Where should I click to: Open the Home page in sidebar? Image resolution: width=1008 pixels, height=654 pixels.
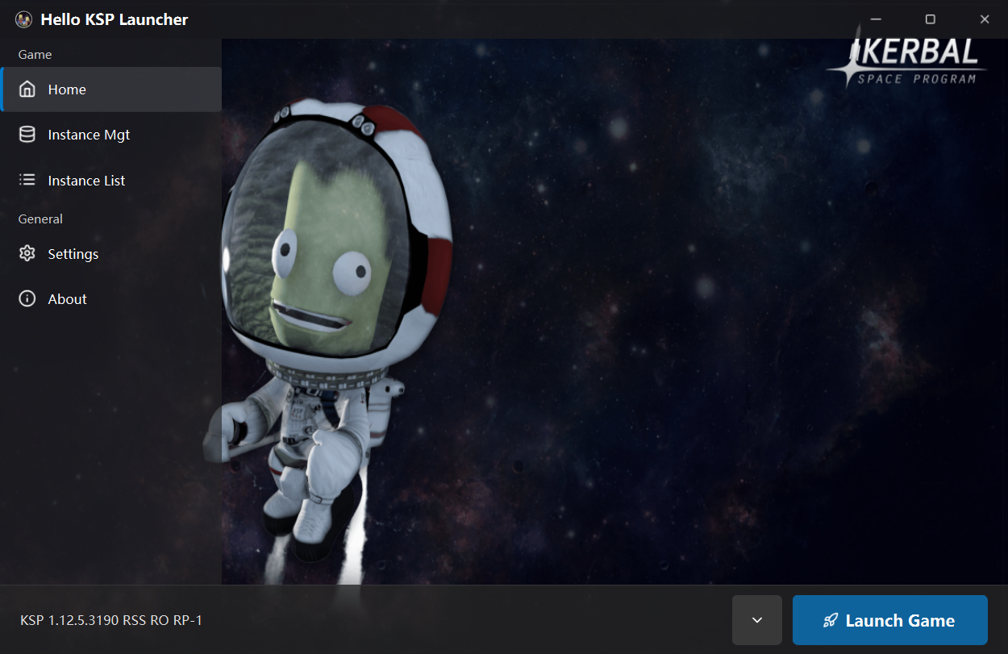click(x=111, y=90)
